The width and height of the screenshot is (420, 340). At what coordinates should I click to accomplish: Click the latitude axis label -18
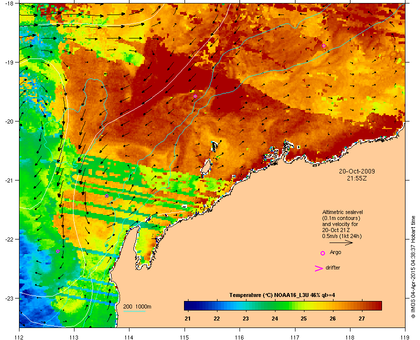click(9, 3)
